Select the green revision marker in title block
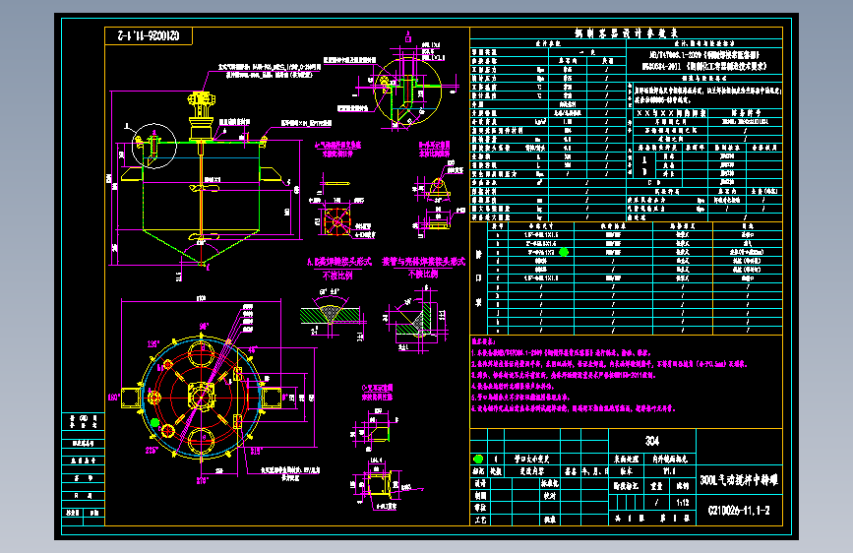The height and width of the screenshot is (553, 853). tap(478, 459)
